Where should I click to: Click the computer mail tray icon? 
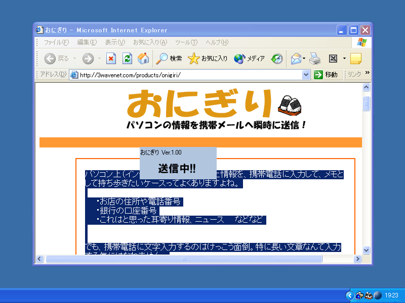359,295
